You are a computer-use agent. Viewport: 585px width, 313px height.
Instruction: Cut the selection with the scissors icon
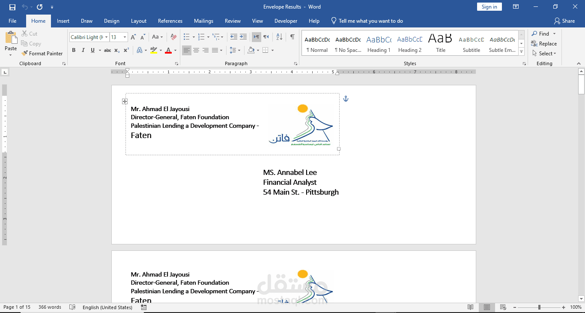point(25,33)
